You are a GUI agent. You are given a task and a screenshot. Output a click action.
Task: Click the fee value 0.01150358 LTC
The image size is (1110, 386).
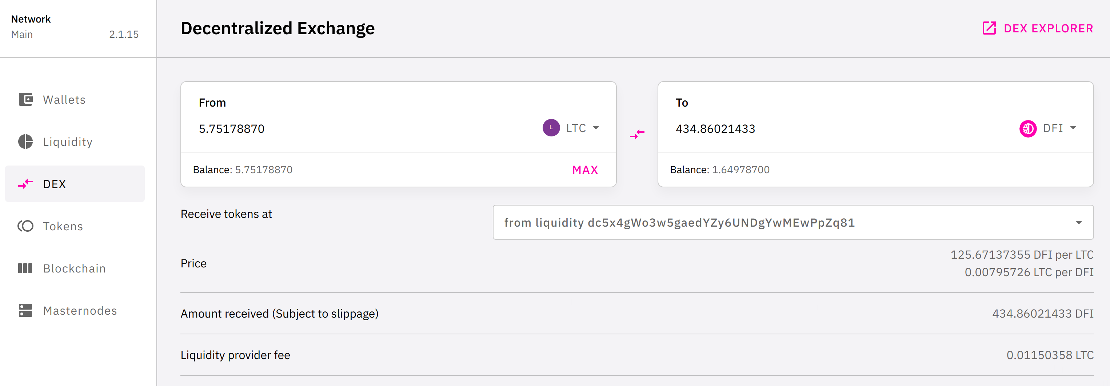tap(1050, 355)
